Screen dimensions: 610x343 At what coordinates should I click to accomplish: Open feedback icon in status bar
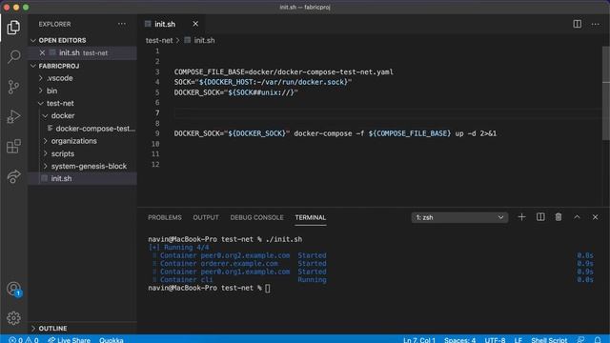pos(580,340)
